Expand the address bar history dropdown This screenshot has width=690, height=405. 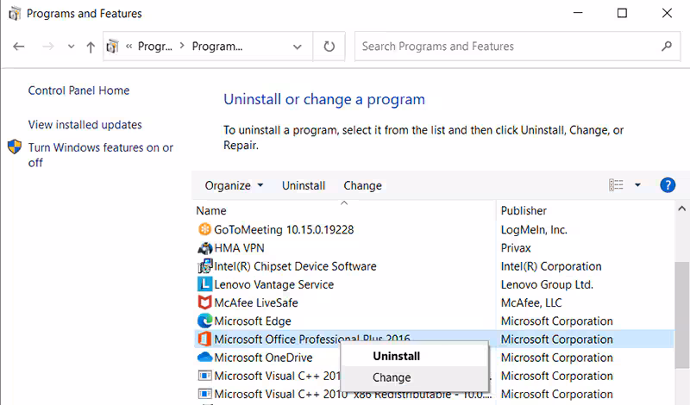tap(298, 47)
